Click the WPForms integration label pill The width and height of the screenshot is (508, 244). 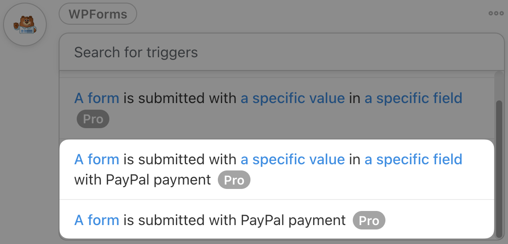98,15
